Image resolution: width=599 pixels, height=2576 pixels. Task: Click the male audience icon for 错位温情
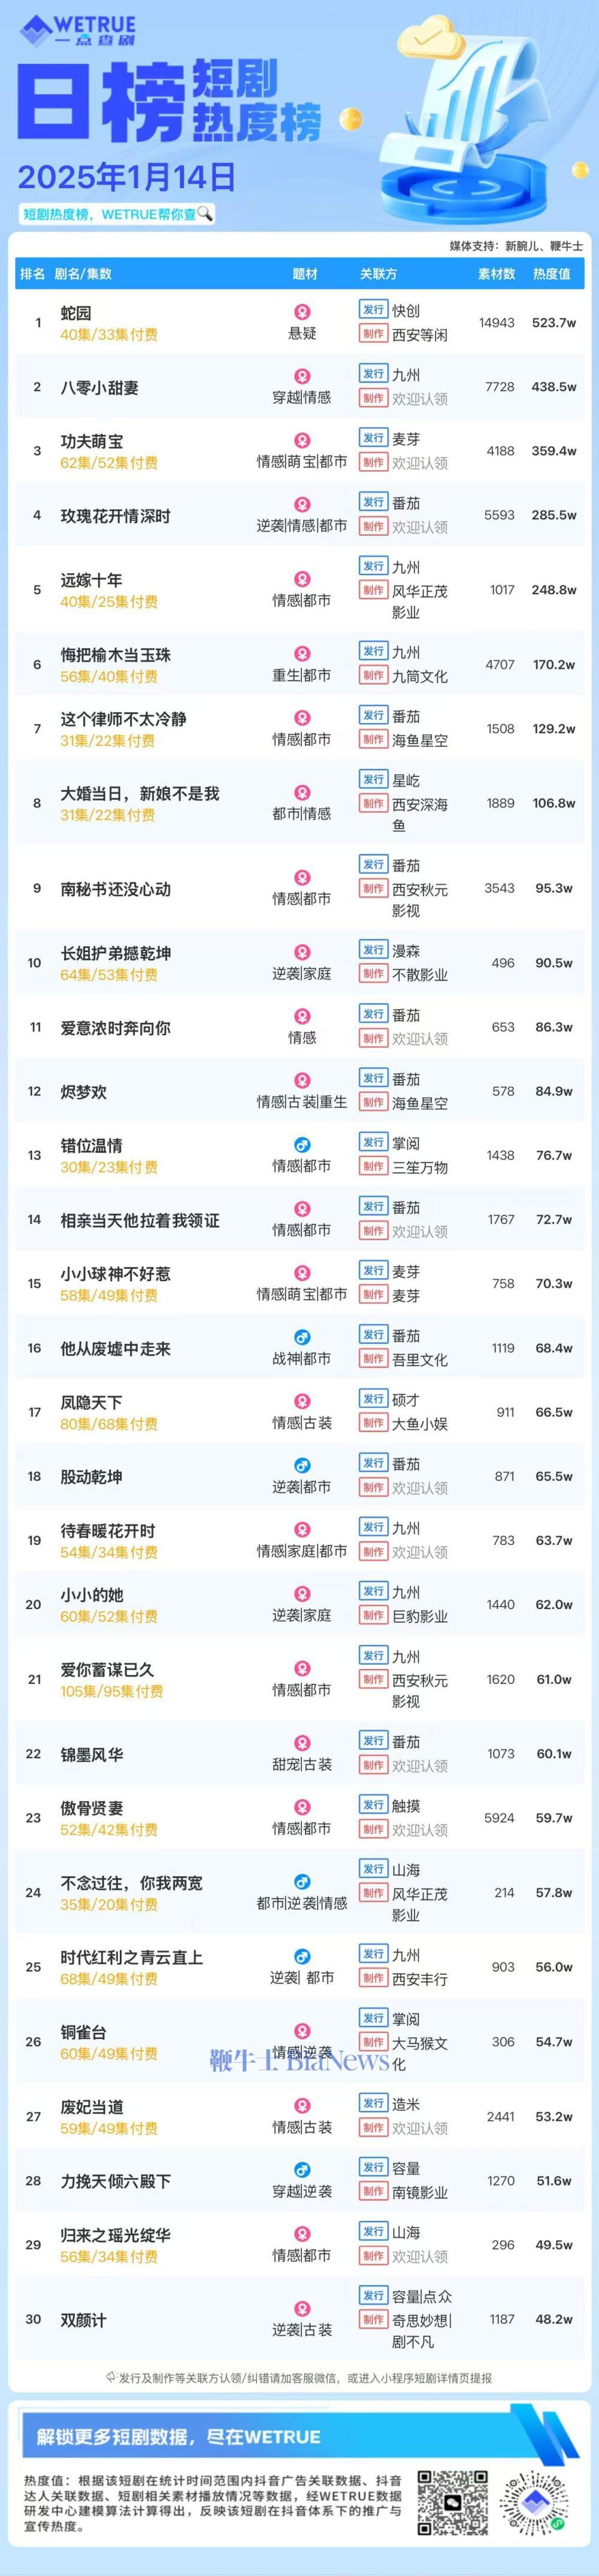(302, 1144)
